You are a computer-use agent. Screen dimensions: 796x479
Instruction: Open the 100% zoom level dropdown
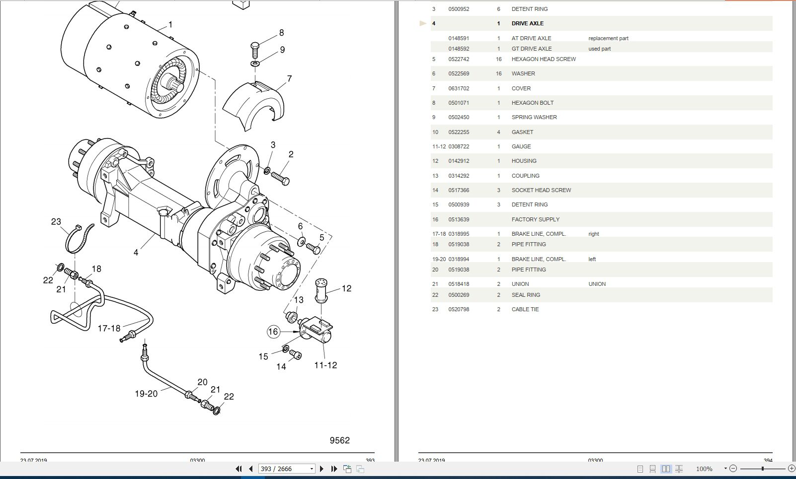point(725,468)
